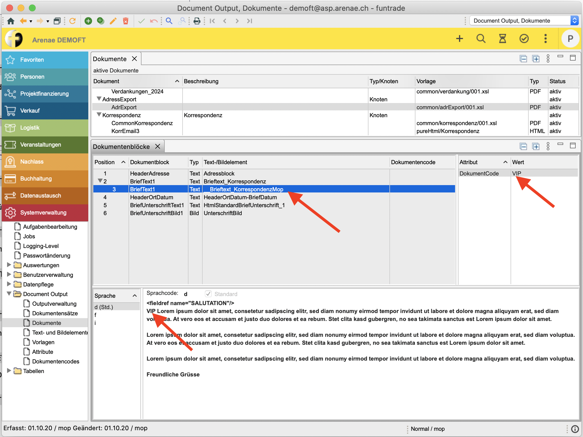The width and height of the screenshot is (583, 437).
Task: Click the printer icon in toolbar
Action: (x=197, y=21)
